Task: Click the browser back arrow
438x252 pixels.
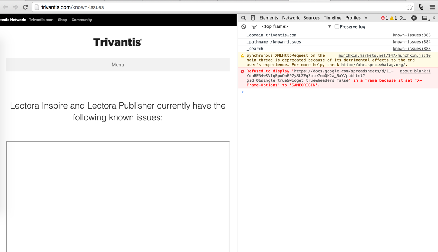Action: tap(5, 7)
